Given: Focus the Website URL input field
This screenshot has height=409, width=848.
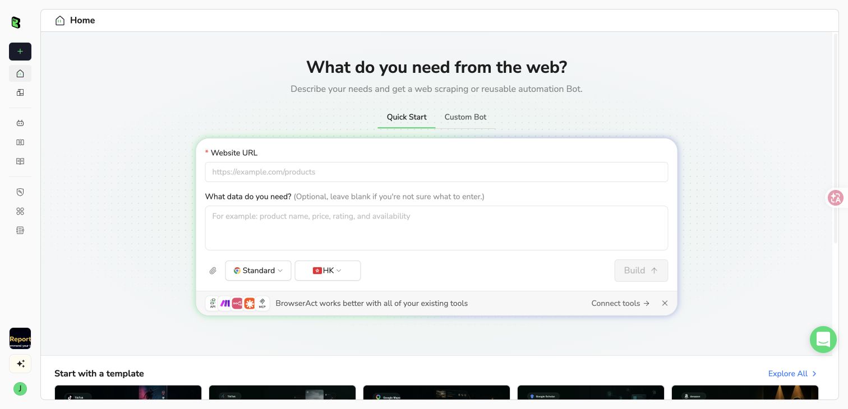Looking at the screenshot, I should click(x=436, y=172).
